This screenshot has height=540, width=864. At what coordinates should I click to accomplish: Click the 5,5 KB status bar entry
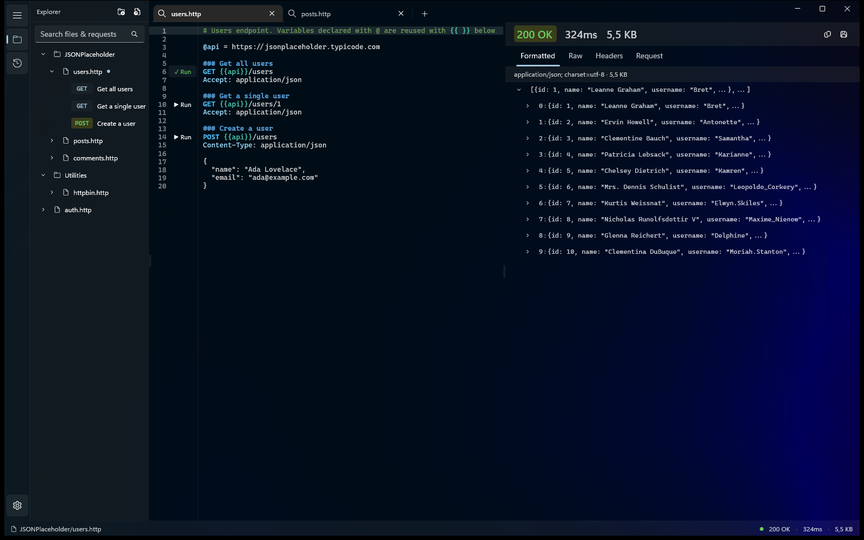point(843,529)
